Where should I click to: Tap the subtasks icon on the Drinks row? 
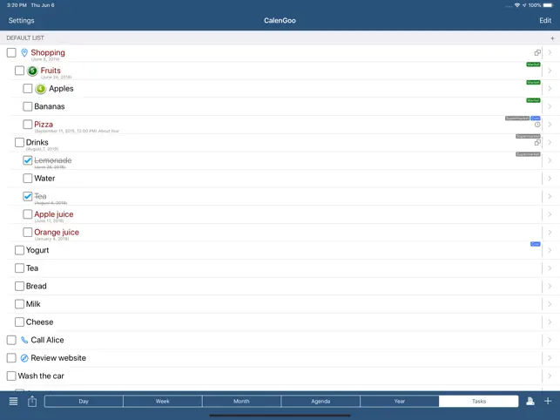tap(537, 143)
